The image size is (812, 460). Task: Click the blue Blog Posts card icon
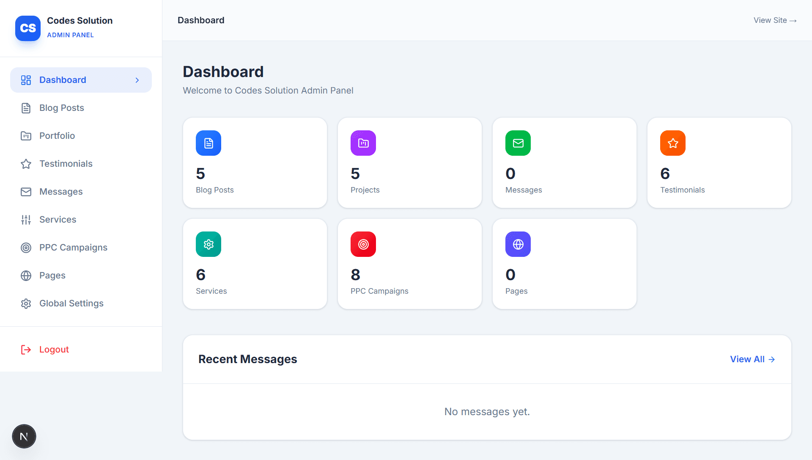point(208,143)
